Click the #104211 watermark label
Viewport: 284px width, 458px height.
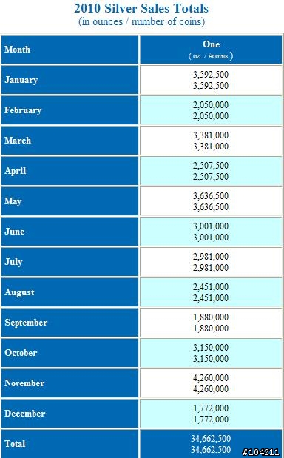[260, 452]
